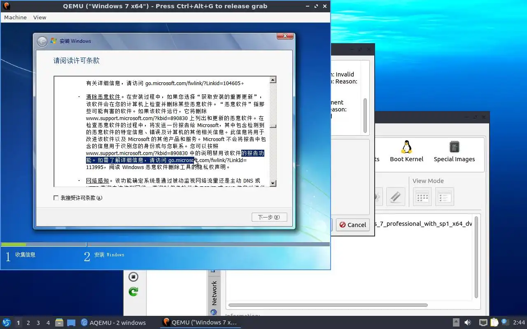Click the Cancel button in AQEMU dialog

pos(353,225)
